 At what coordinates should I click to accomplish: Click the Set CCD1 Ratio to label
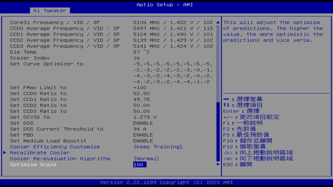[38, 99]
